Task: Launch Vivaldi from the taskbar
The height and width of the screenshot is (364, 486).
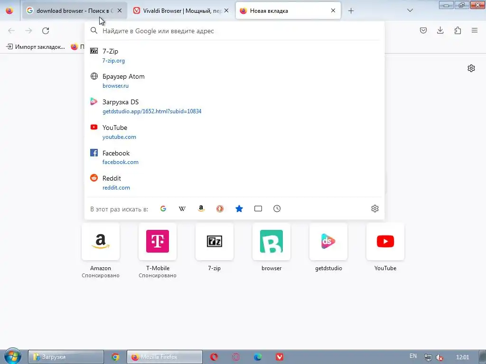Action: pyautogui.click(x=279, y=357)
